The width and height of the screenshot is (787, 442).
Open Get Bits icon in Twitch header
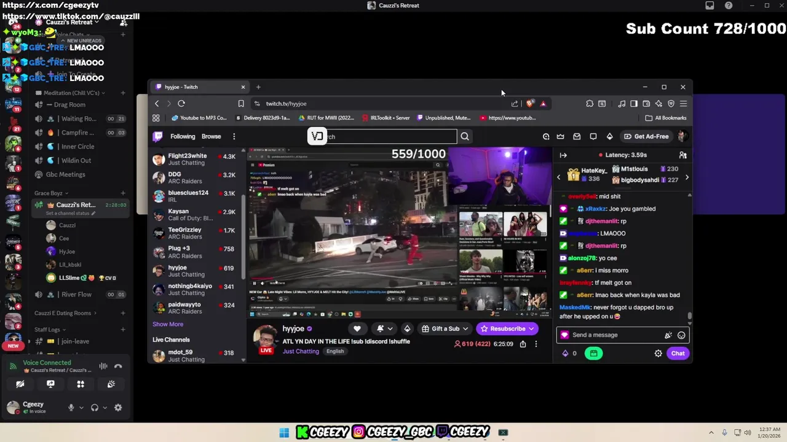point(609,136)
